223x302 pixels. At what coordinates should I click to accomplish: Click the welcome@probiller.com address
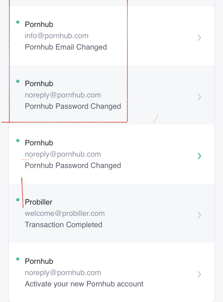click(x=65, y=213)
